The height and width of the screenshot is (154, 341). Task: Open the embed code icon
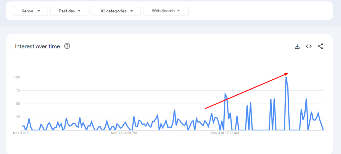(x=309, y=46)
